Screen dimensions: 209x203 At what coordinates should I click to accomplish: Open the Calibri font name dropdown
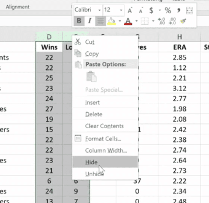click(x=99, y=10)
